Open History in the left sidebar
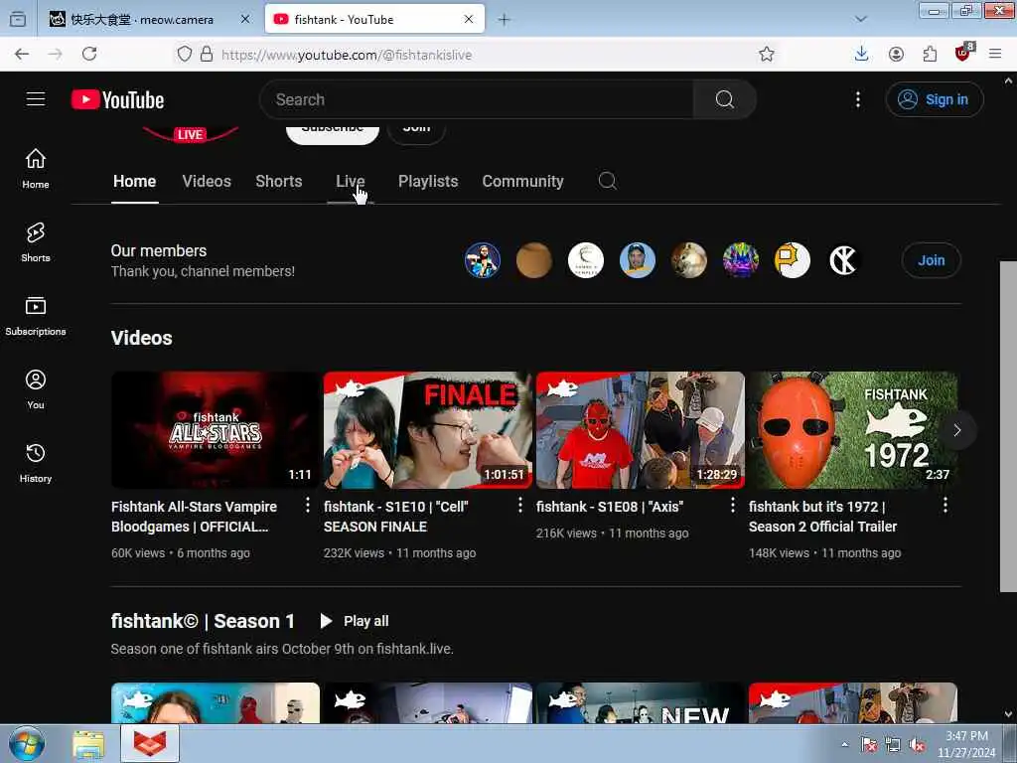Screen dimensions: 1017x763 coord(36,463)
